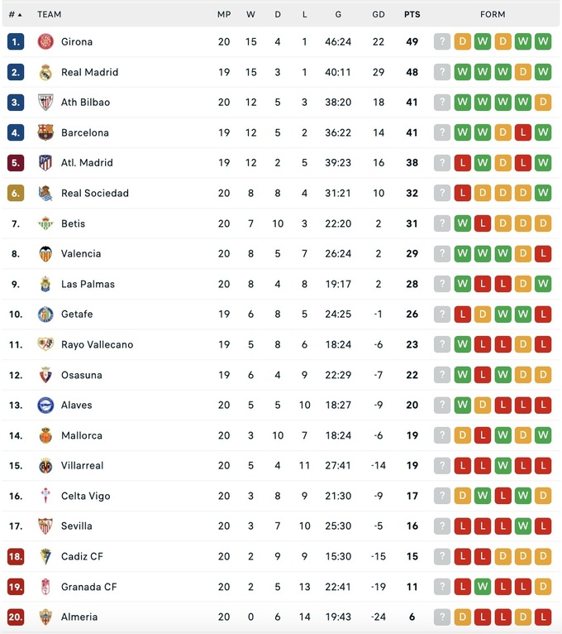Click the FORM column header
This screenshot has width=562, height=634.
[x=493, y=14]
